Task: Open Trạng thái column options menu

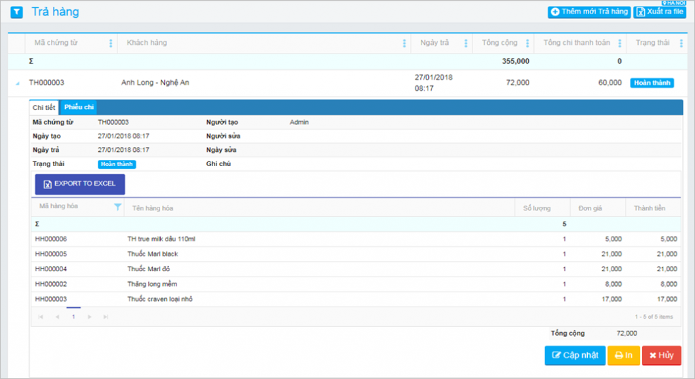Action: point(681,43)
